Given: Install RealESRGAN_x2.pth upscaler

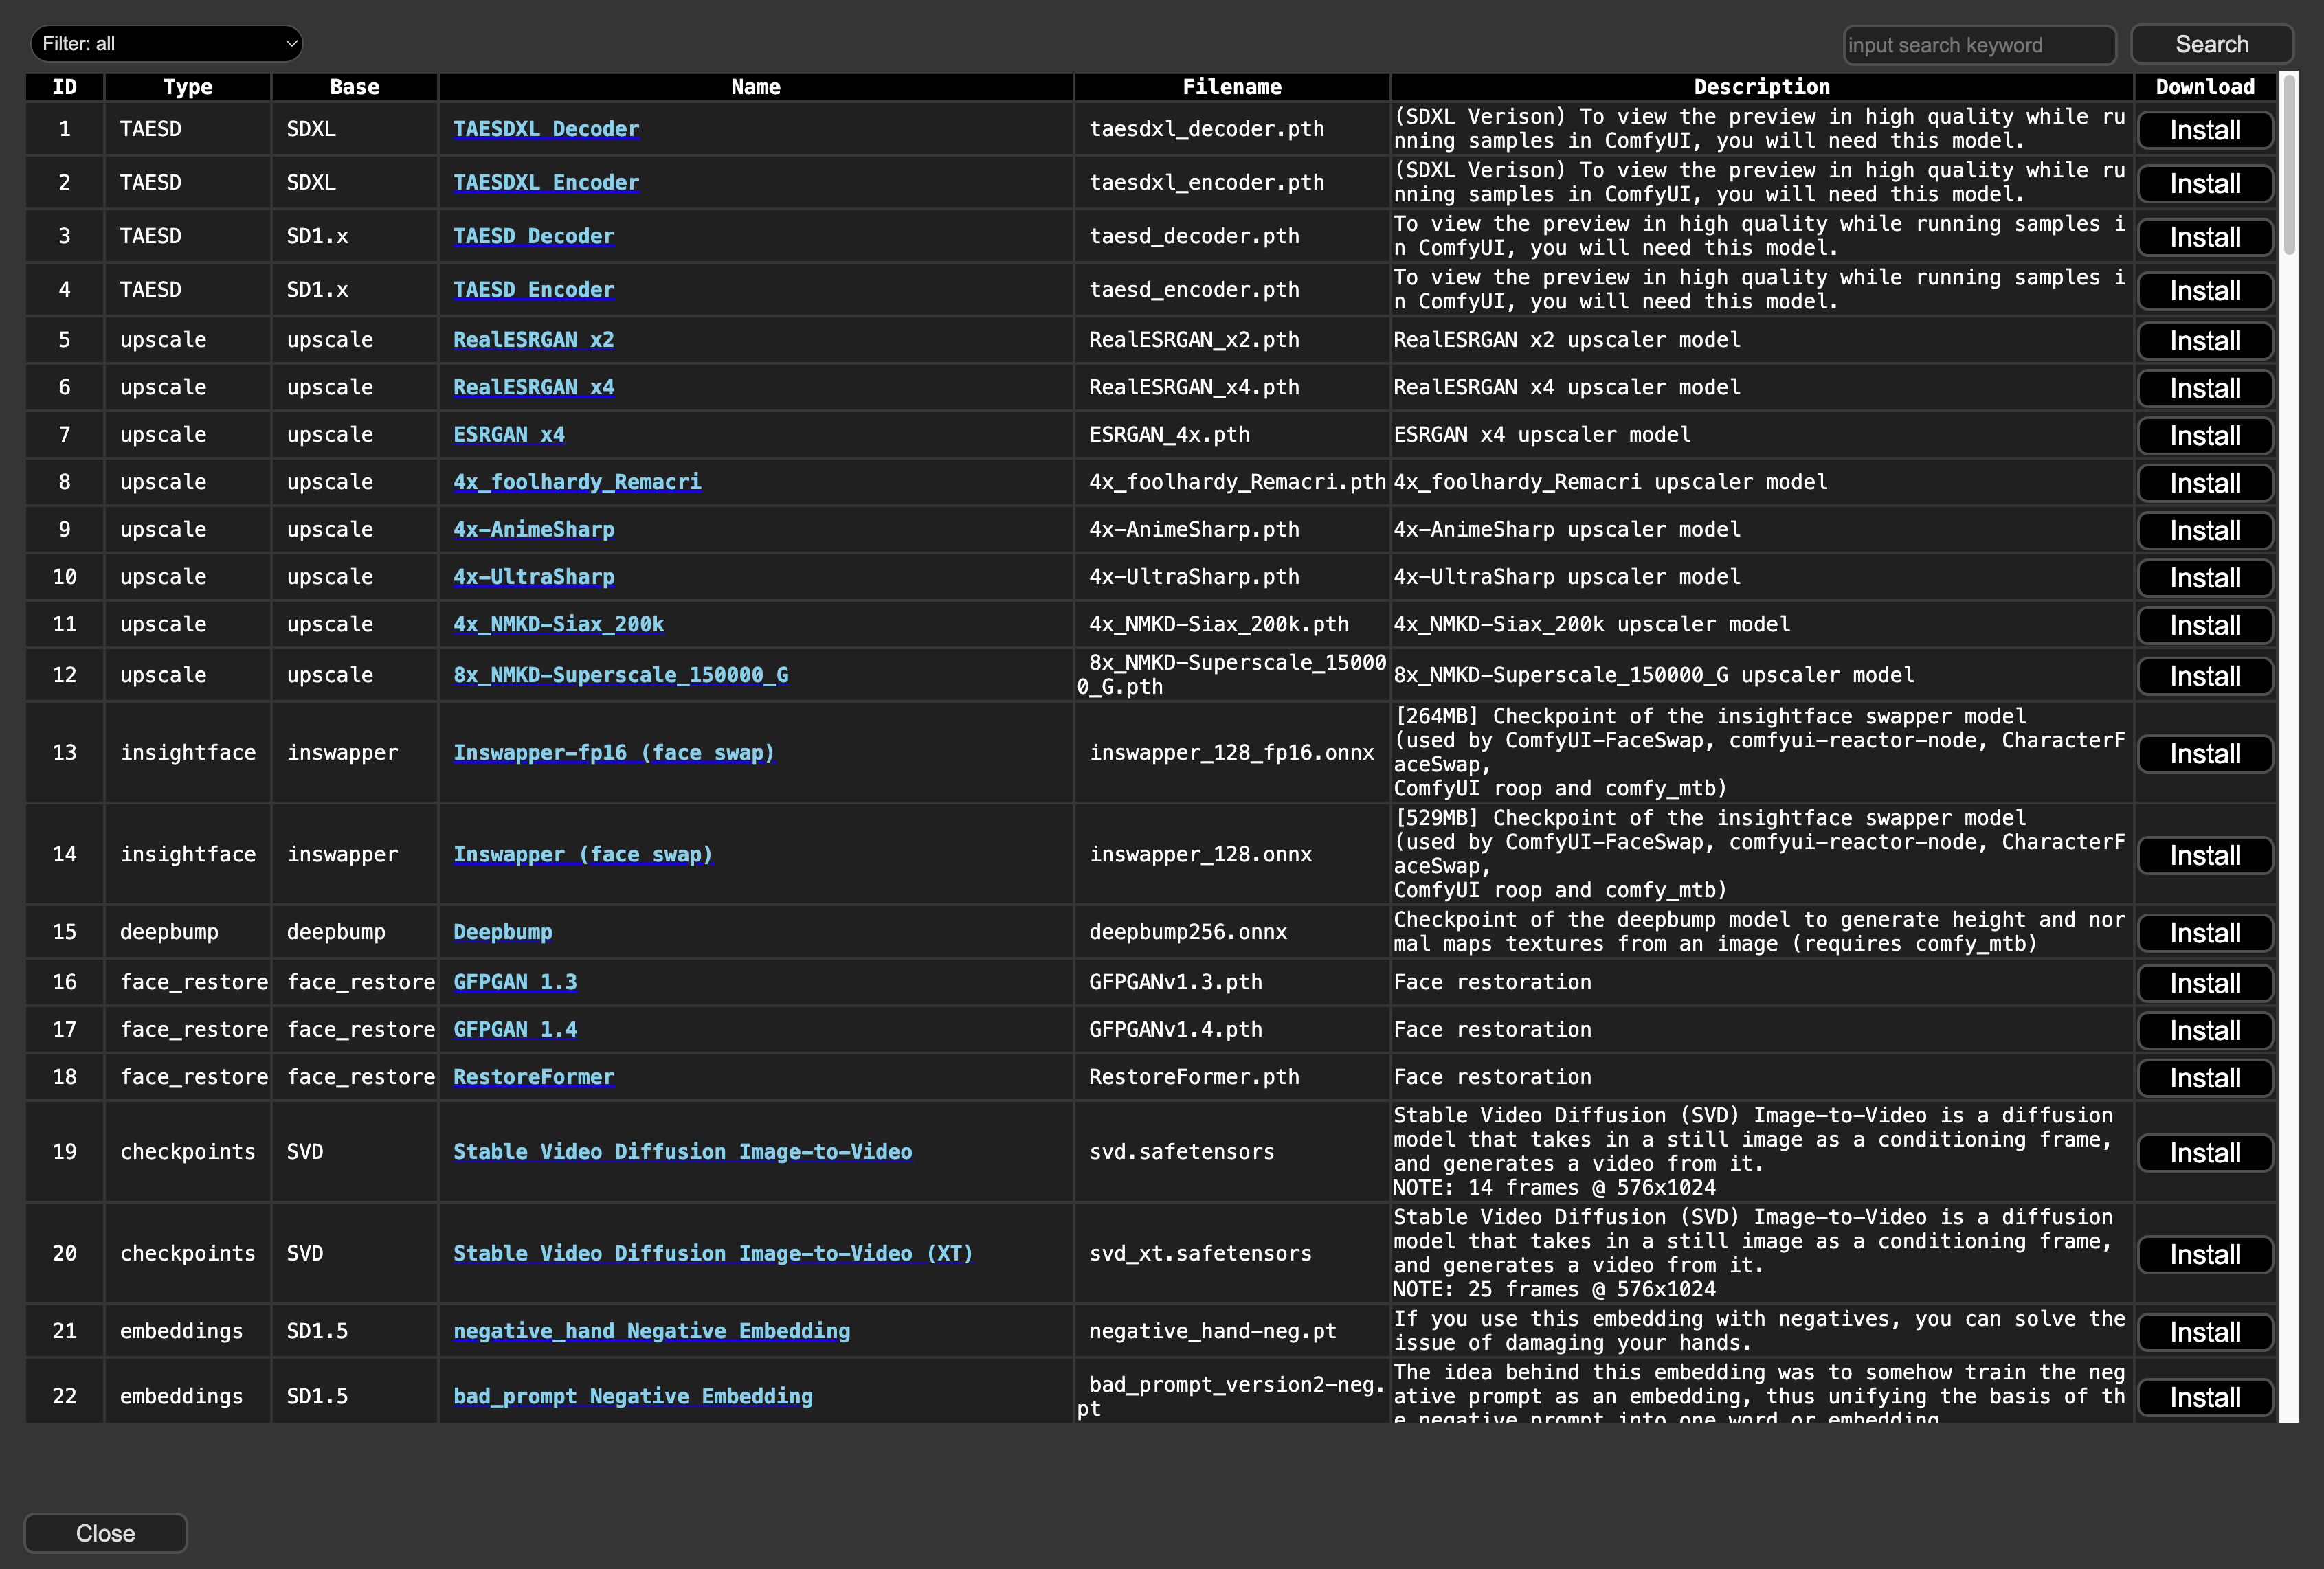Looking at the screenshot, I should (2205, 341).
